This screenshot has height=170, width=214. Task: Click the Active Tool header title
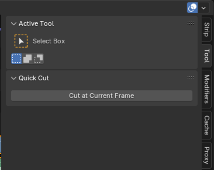(x=36, y=23)
